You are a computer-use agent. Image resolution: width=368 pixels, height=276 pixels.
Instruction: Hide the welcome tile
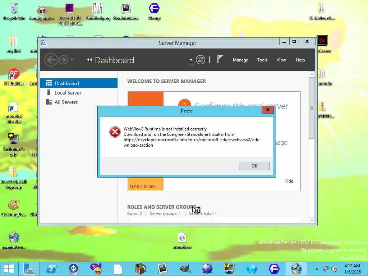(289, 181)
